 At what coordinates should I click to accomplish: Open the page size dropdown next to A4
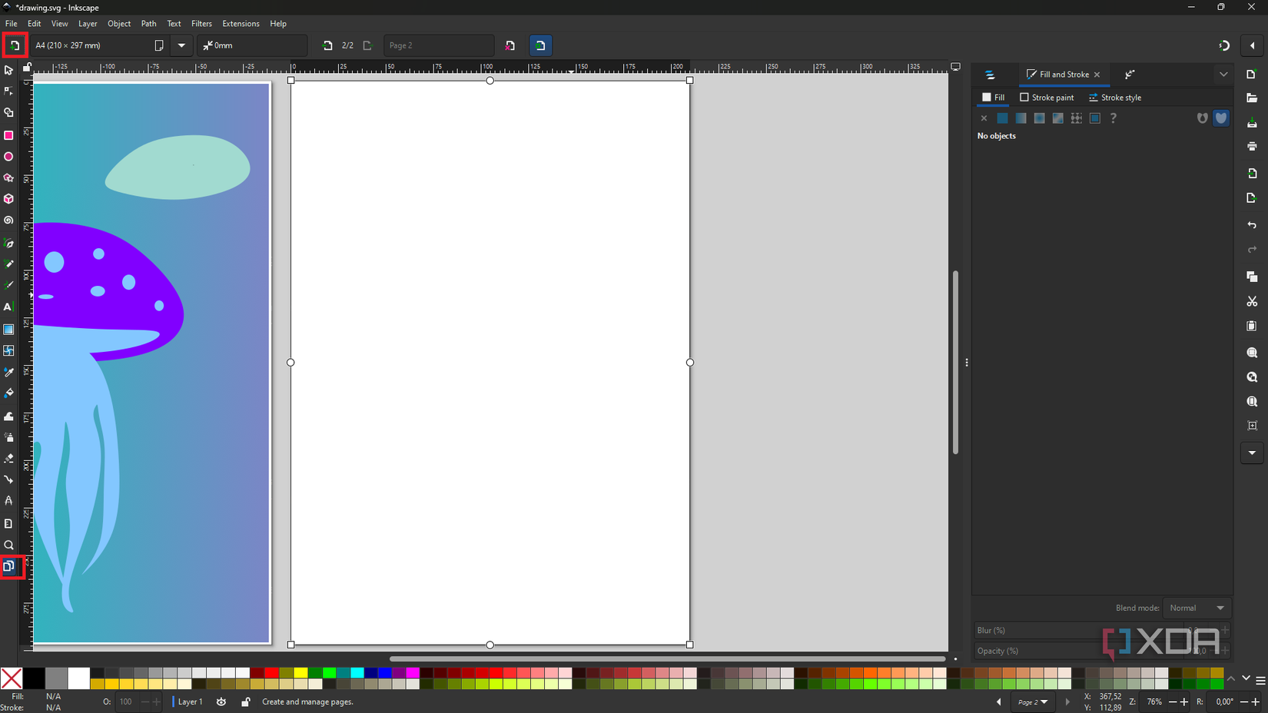181,45
